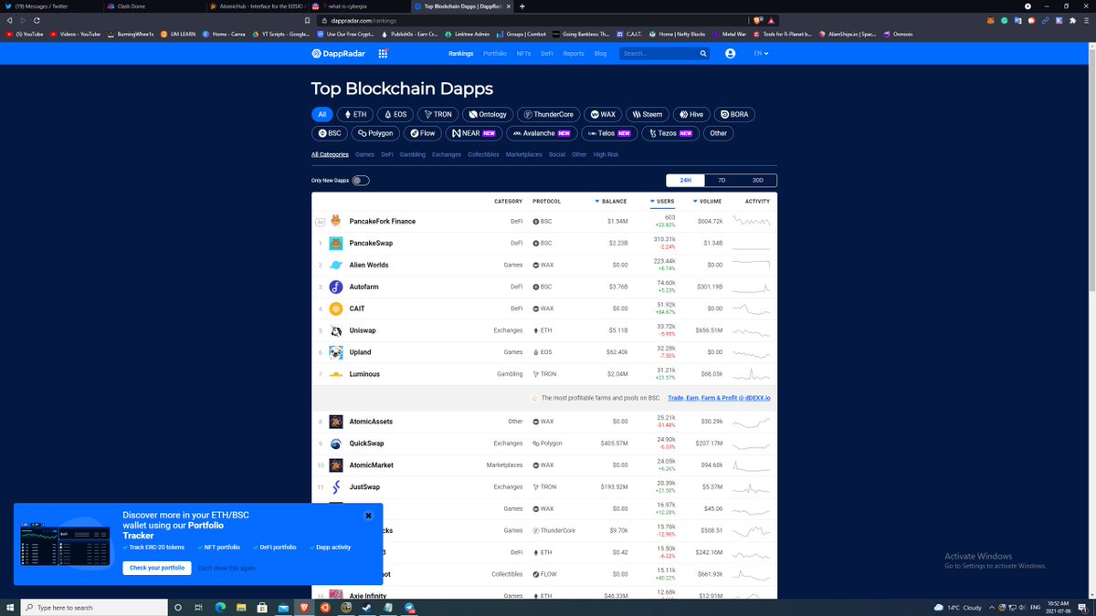Screen dimensions: 1096x616
Task: Open the YouTube bookmark
Action: coord(25,34)
